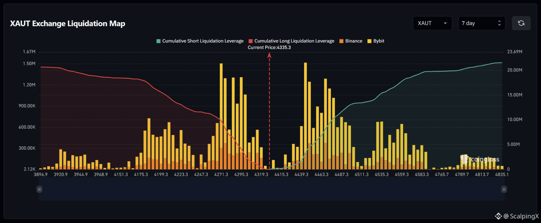Click the 2.12K left axis value
The width and height of the screenshot is (541, 223).
click(x=30, y=169)
